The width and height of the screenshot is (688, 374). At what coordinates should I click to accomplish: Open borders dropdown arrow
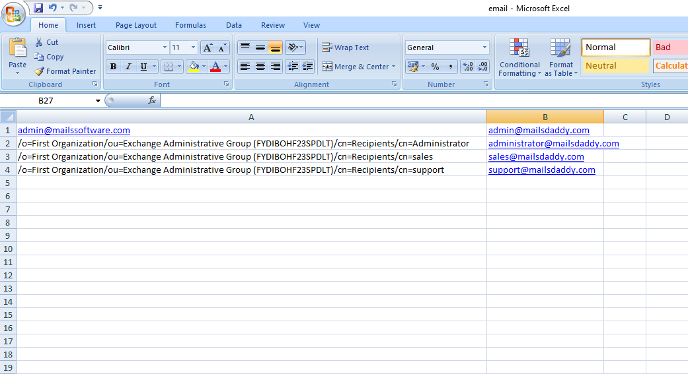179,67
